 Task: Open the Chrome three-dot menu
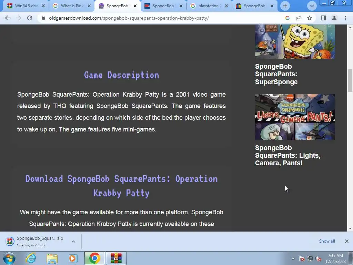click(345, 18)
